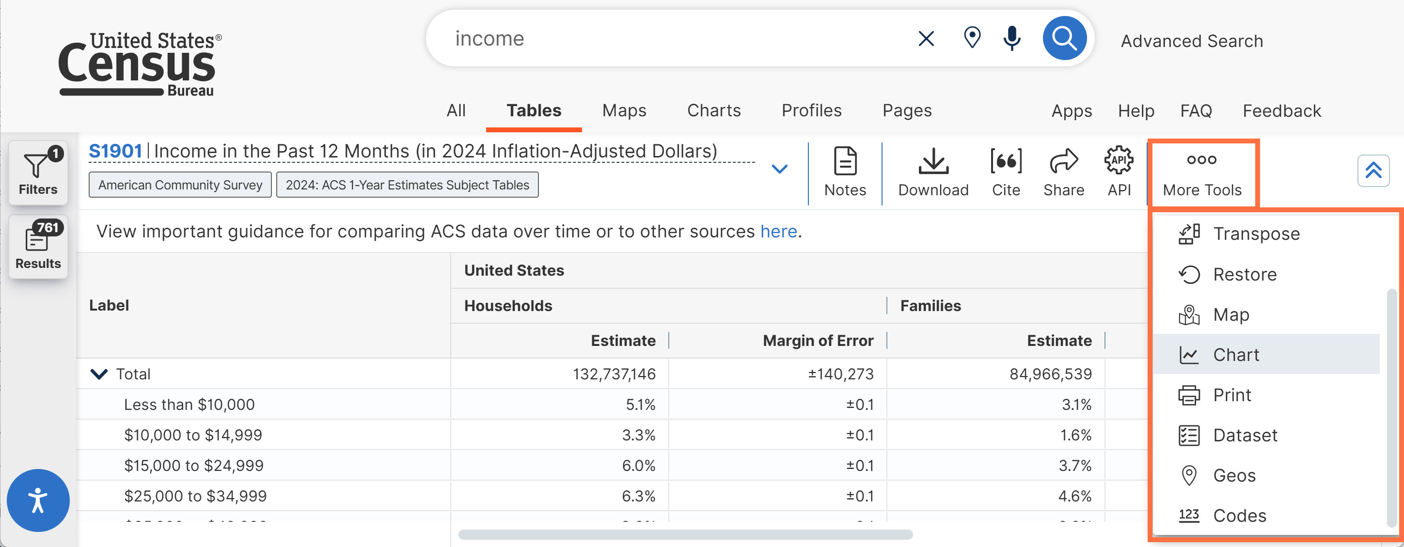This screenshot has width=1404, height=547.
Task: Open the Download tool
Action: (x=933, y=172)
